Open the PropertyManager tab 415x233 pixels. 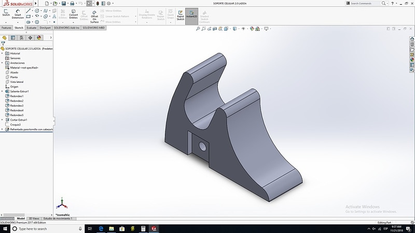pyautogui.click(x=13, y=38)
